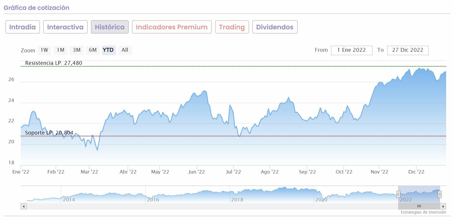Grab the right navigator range handle
454x220 pixels.
[440, 194]
